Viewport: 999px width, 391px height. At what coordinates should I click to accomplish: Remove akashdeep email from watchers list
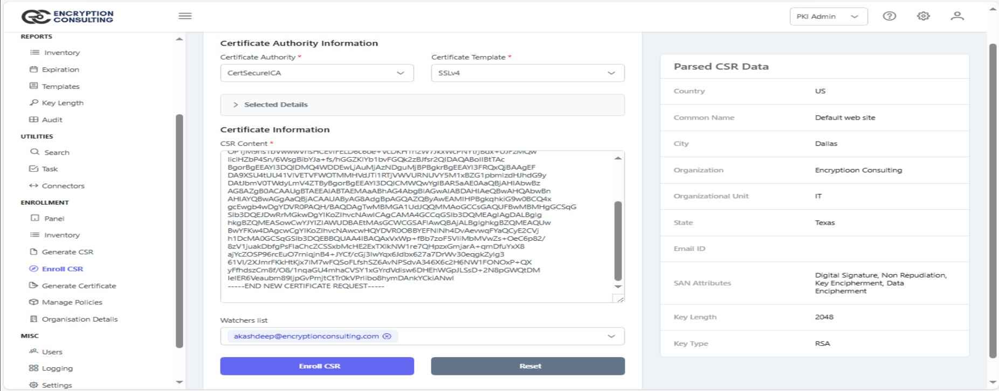(x=387, y=336)
